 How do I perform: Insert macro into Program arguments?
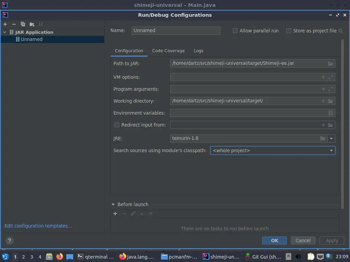pyautogui.click(x=323, y=89)
